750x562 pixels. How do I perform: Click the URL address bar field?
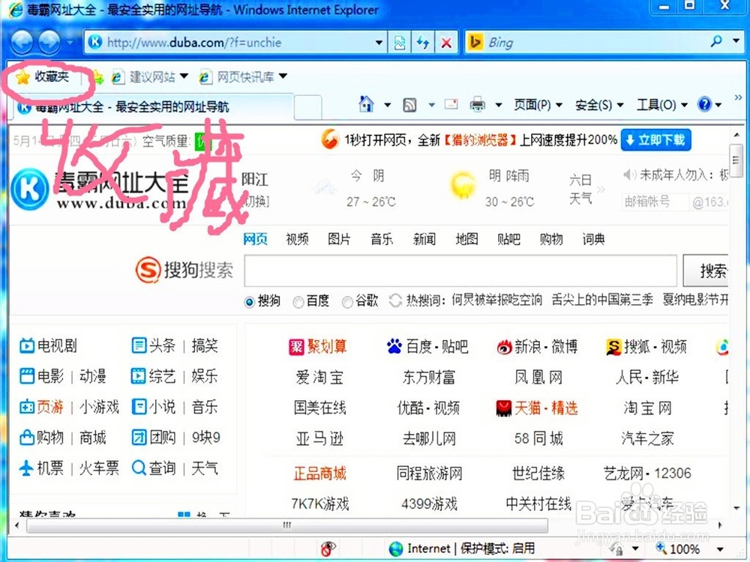[237, 43]
